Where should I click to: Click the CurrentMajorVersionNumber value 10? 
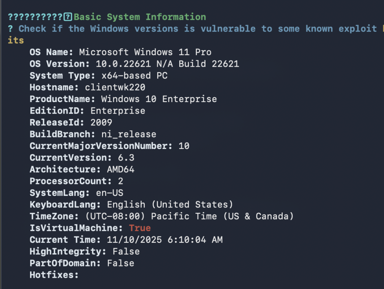184,146
